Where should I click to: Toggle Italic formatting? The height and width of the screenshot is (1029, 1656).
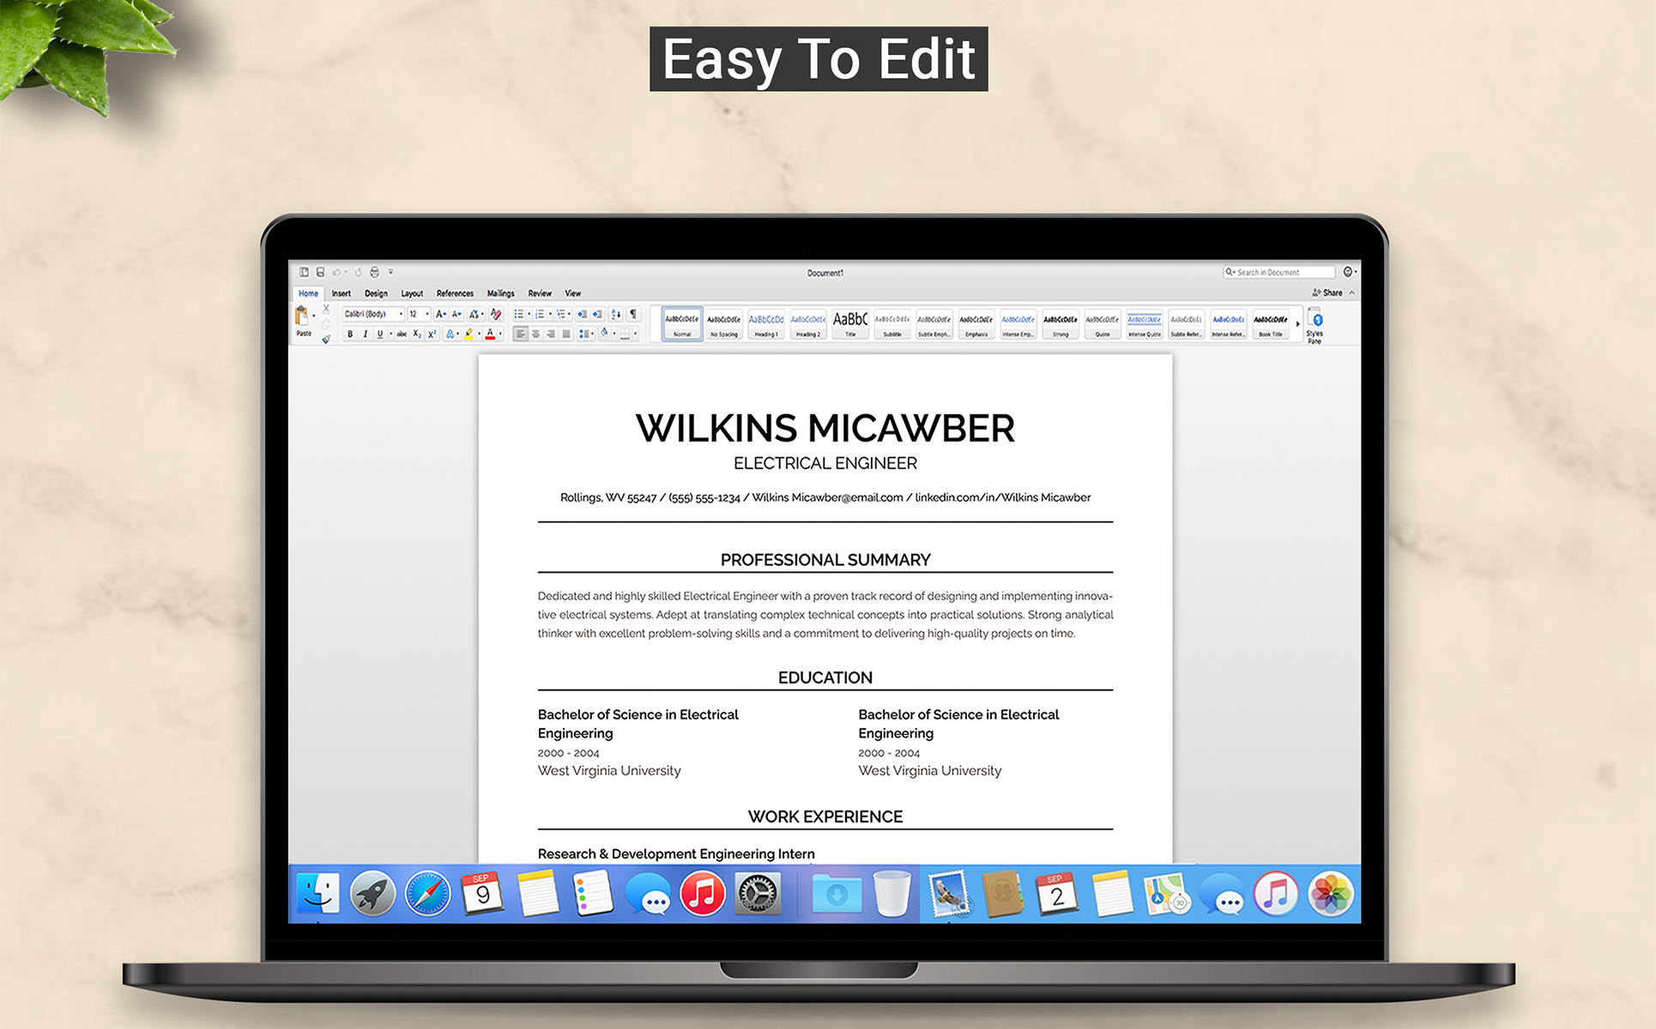click(x=365, y=334)
